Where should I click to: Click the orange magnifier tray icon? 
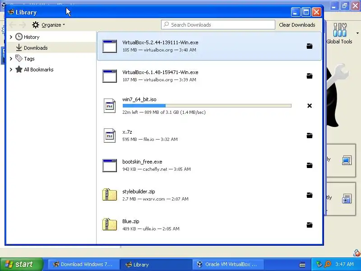pos(328,264)
